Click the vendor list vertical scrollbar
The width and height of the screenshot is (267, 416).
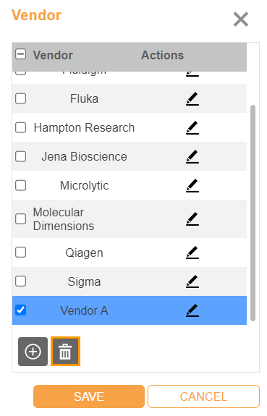click(253, 213)
